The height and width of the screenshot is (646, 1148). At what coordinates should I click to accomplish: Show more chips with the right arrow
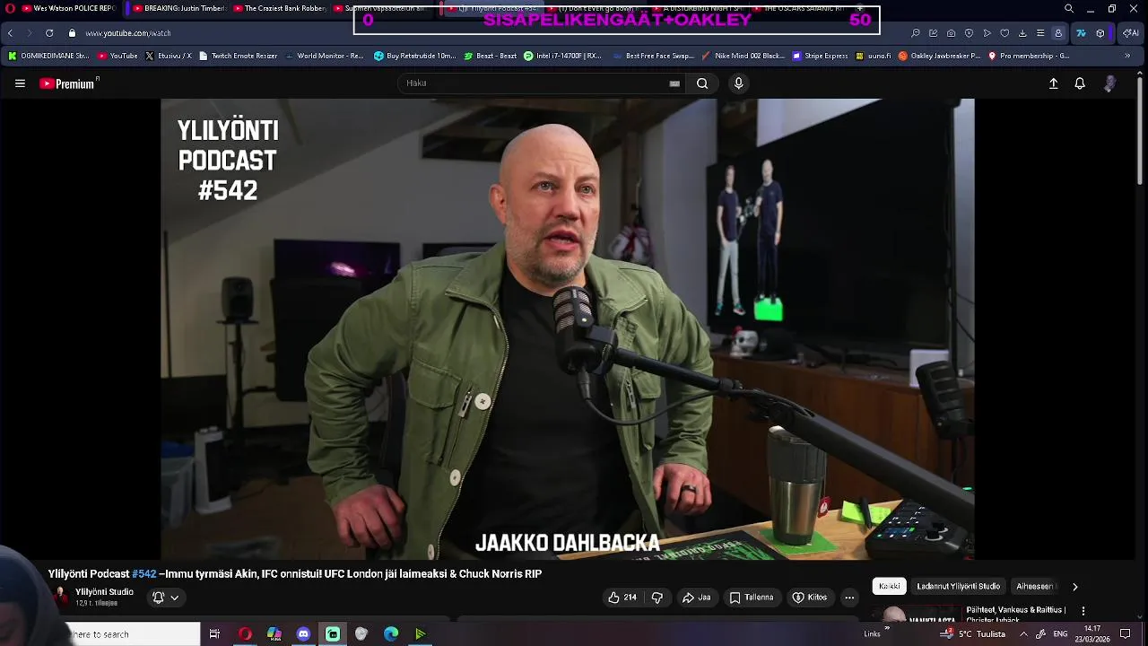[x=1074, y=587]
